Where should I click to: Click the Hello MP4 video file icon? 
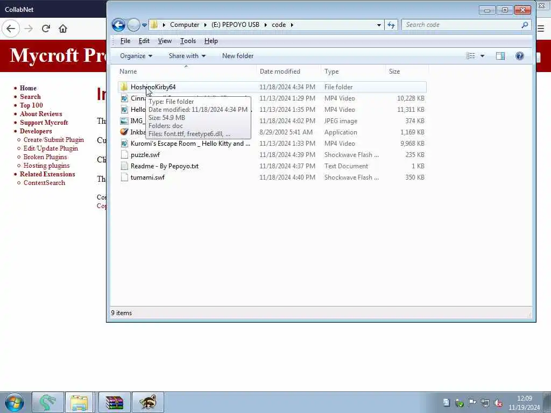coord(124,110)
